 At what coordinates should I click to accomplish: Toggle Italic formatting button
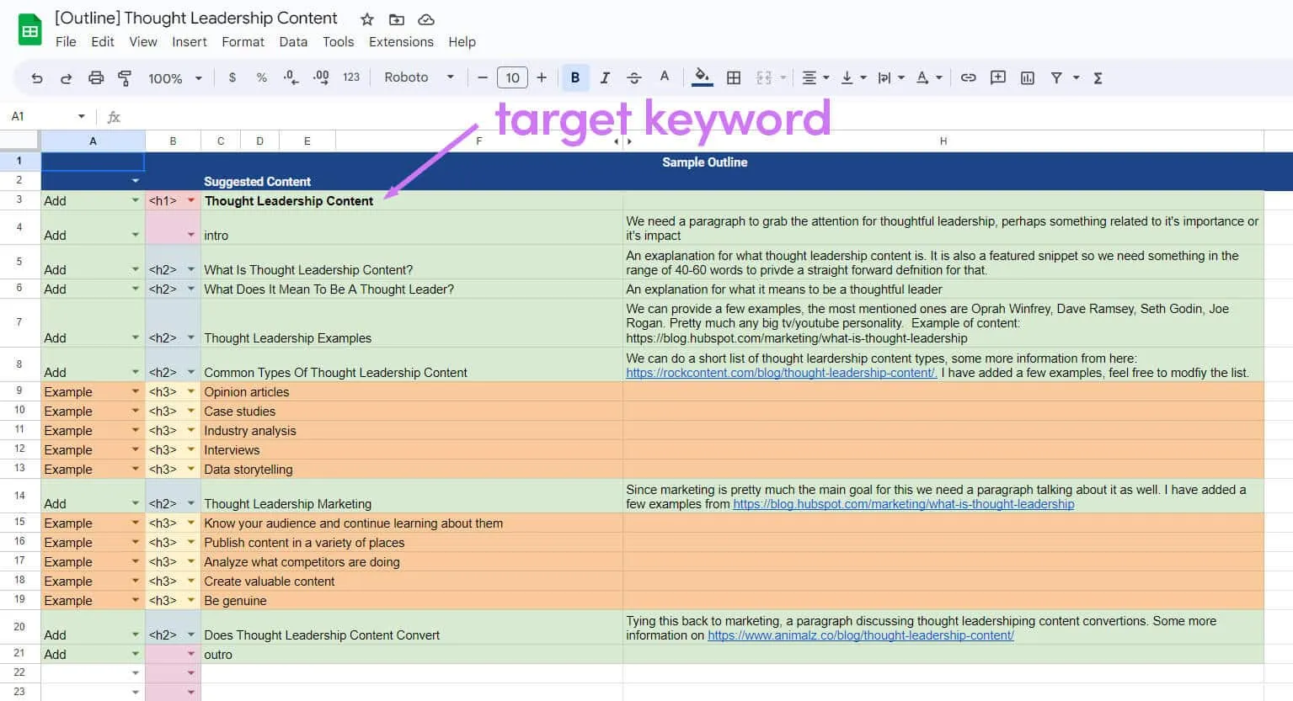point(605,77)
